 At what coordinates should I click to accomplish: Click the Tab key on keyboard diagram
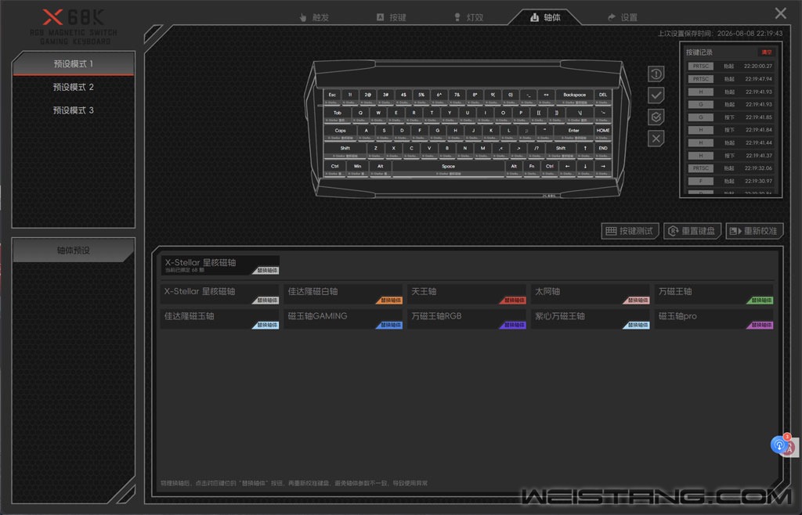tap(337, 114)
